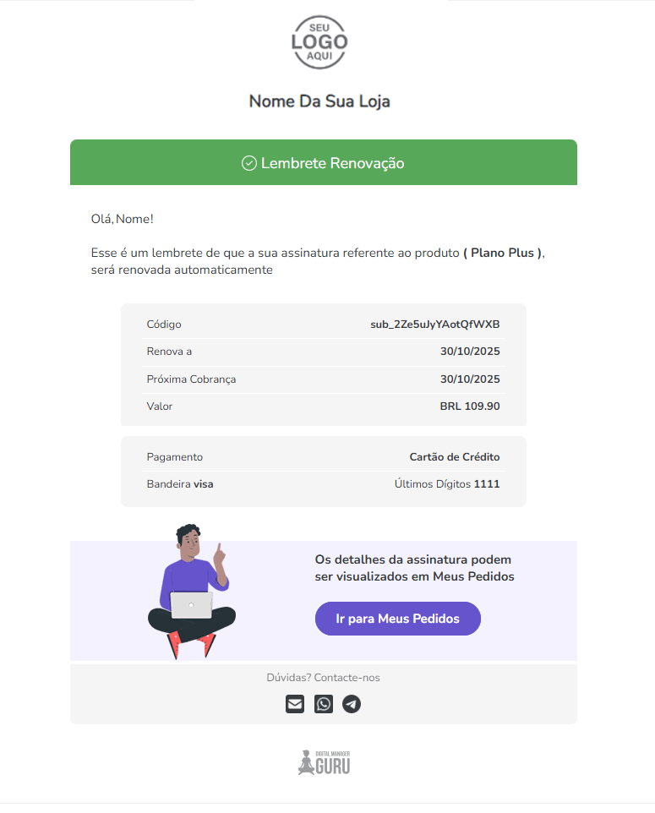
Task: Select the 'Seu Logo Aqui' placeholder logo
Action: [x=319, y=42]
